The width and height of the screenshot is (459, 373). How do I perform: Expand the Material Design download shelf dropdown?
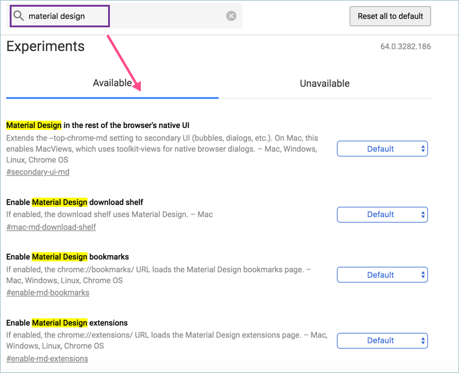pyautogui.click(x=382, y=214)
